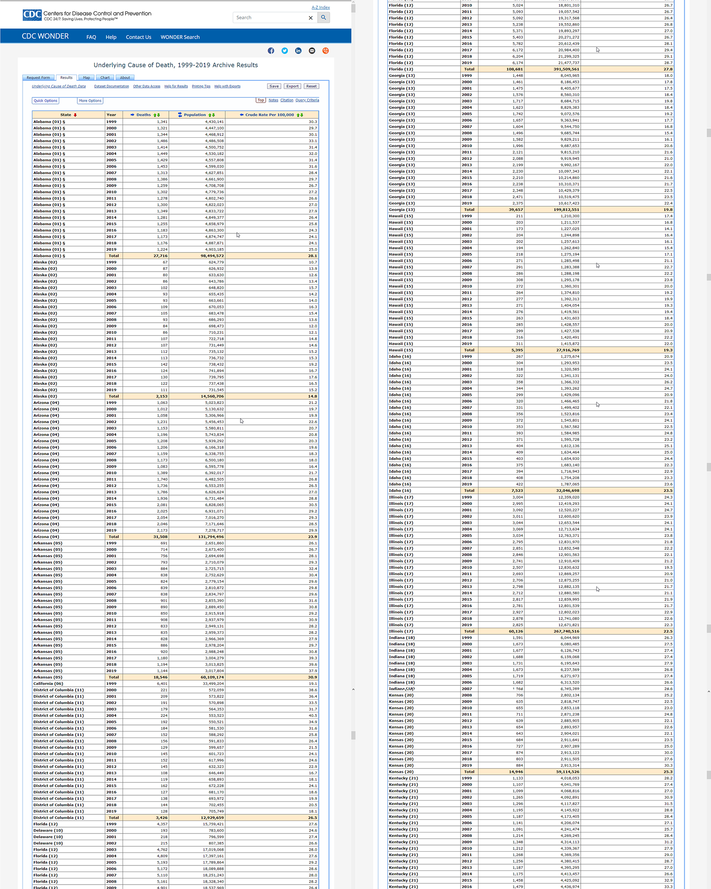This screenshot has width=711, height=889.
Task: Sort Deaths column ascending with up arrow
Action: point(155,115)
